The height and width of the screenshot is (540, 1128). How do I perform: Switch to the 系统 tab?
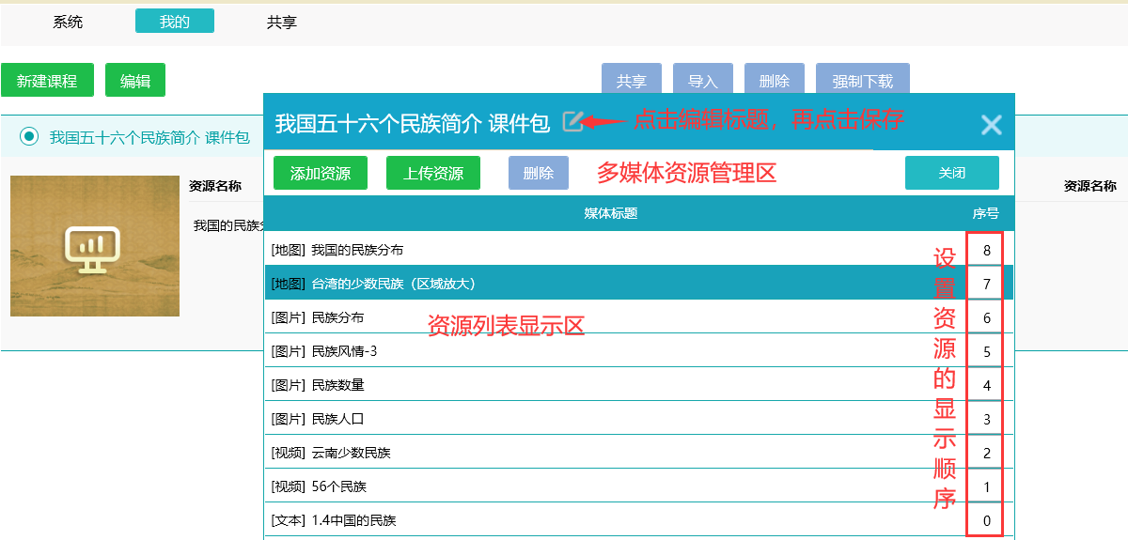(68, 22)
